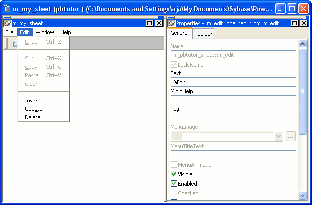This screenshot has width=312, height=205.
Task: Toggle the Lock Name checkbox
Action: tap(174, 65)
